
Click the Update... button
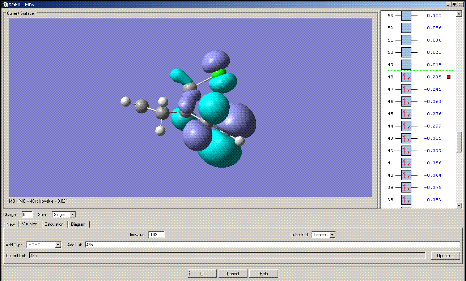pos(445,256)
